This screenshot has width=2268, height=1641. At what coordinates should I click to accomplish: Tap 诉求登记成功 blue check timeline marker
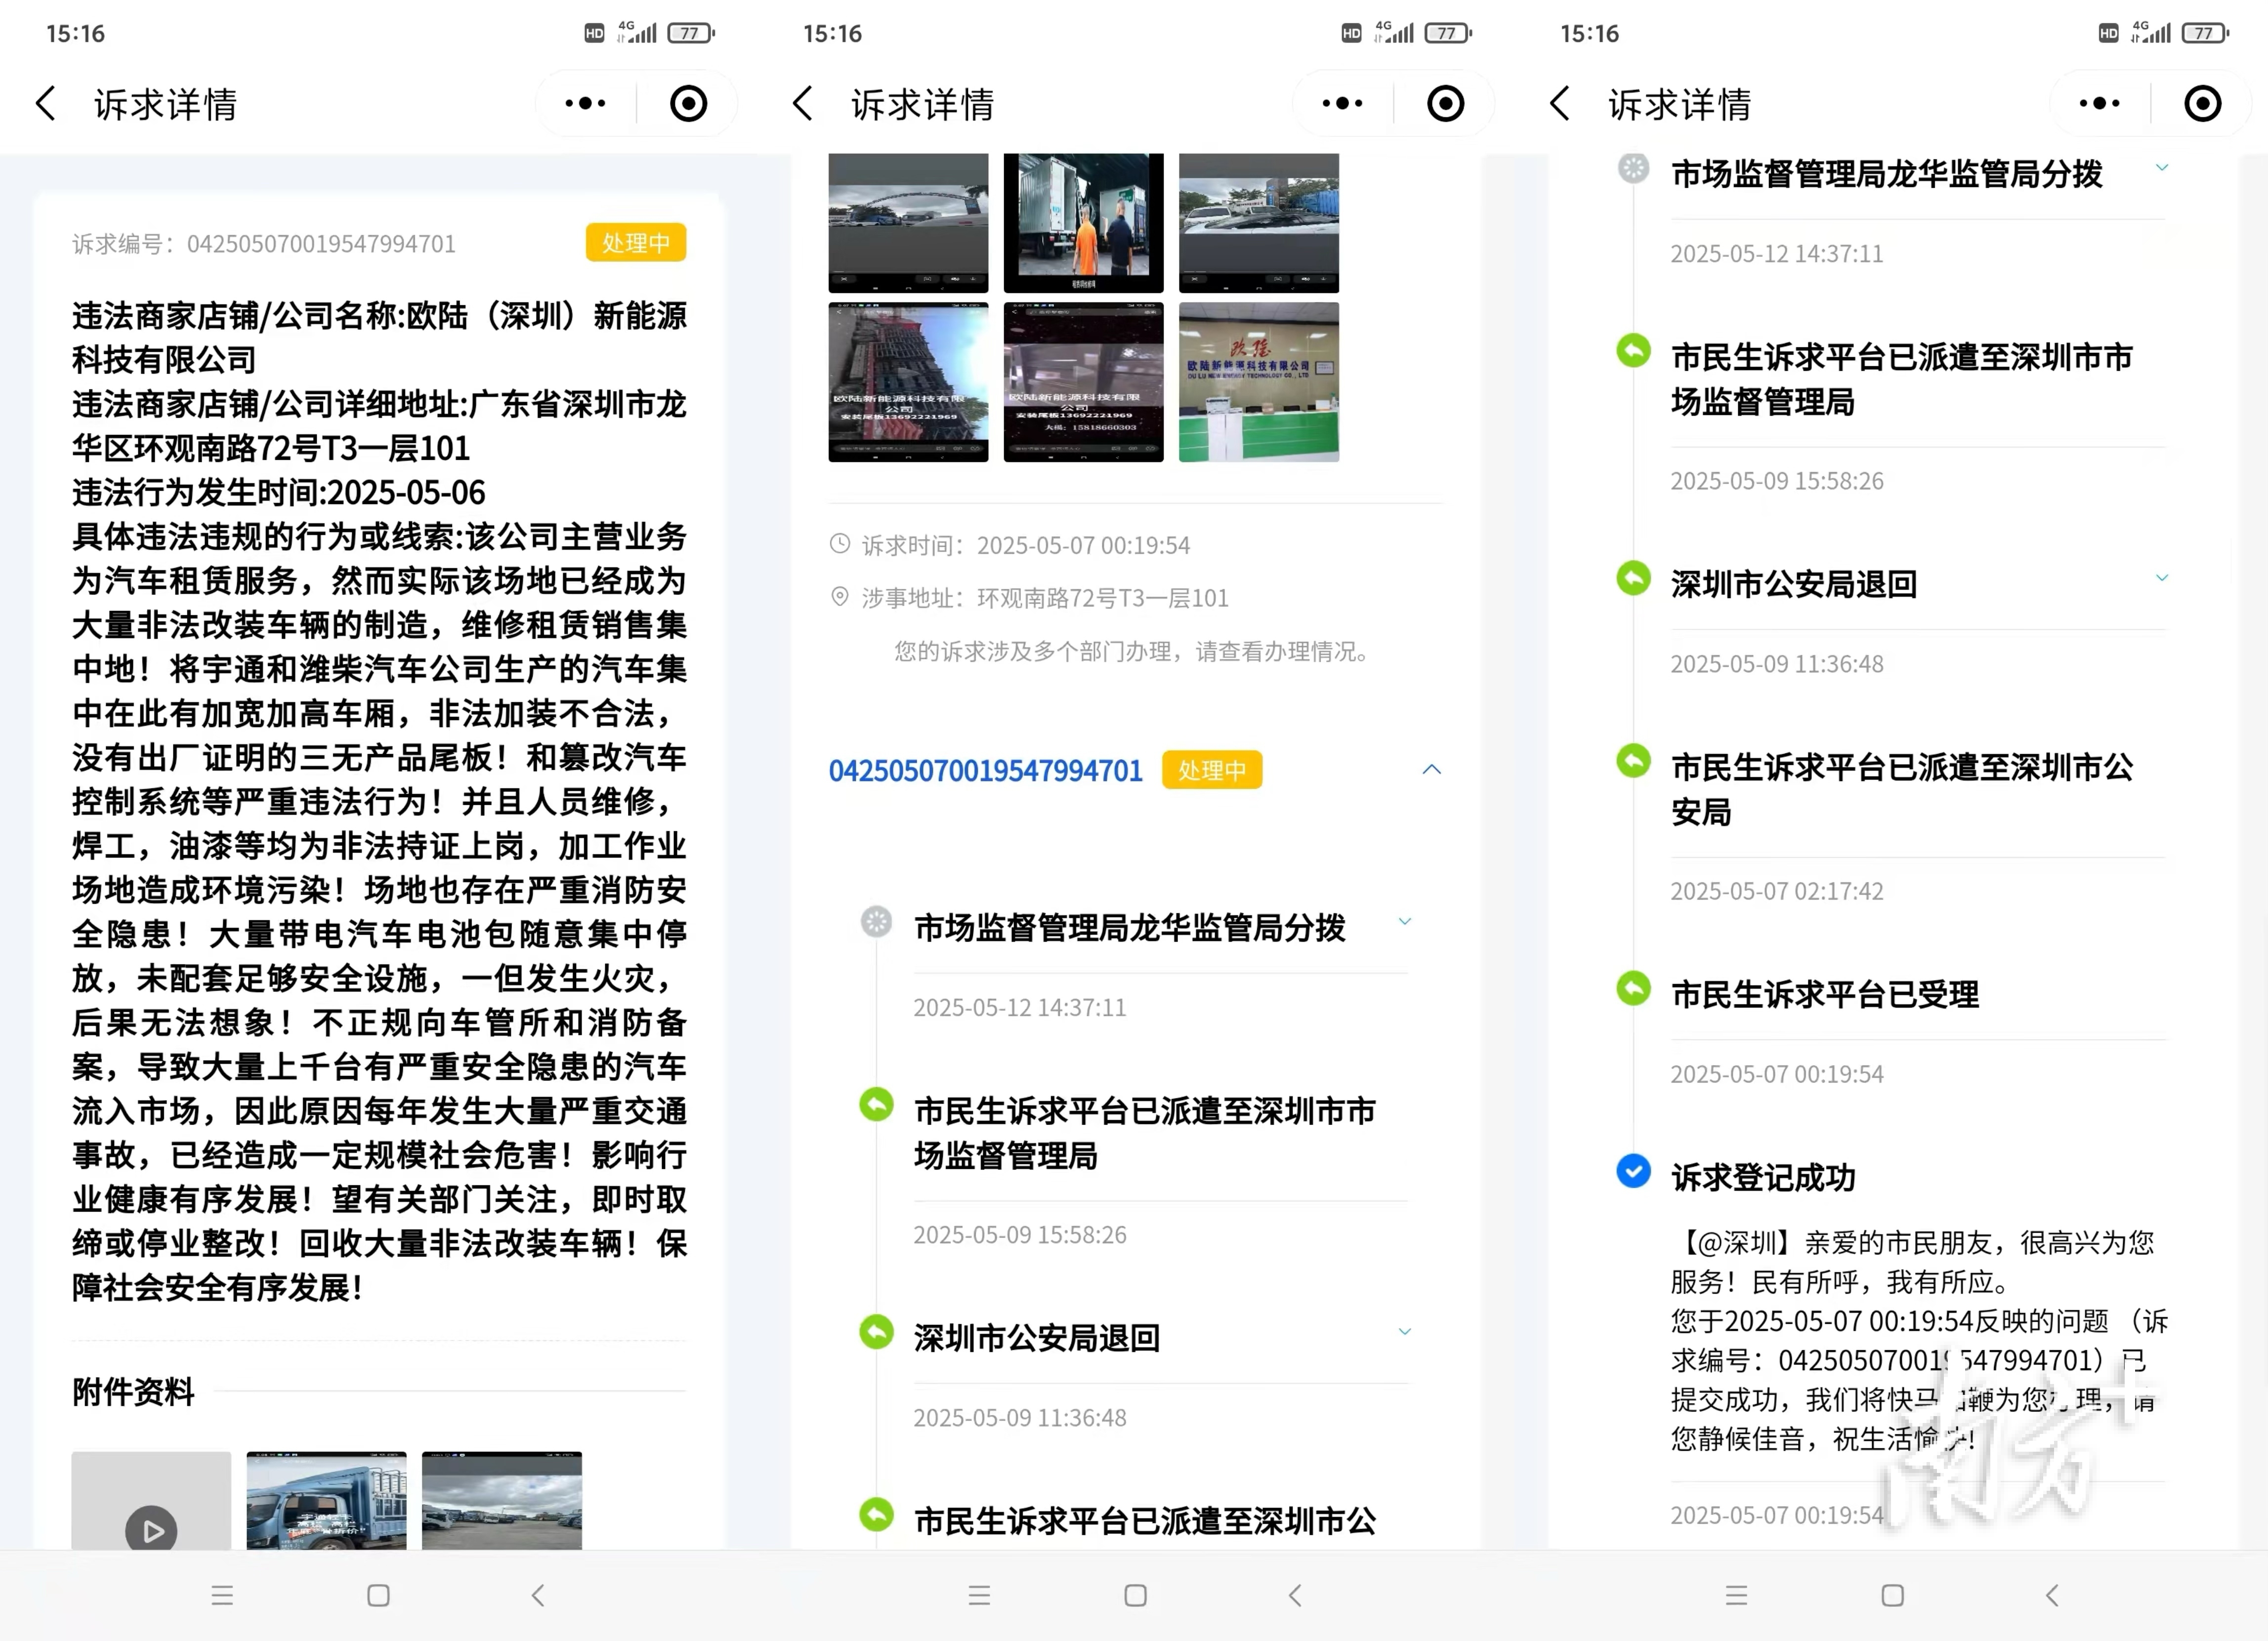[1633, 1171]
